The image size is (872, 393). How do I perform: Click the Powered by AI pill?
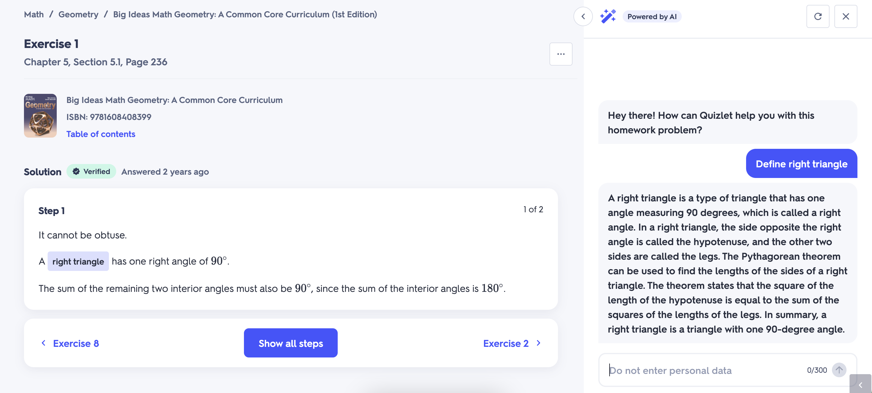(x=652, y=16)
